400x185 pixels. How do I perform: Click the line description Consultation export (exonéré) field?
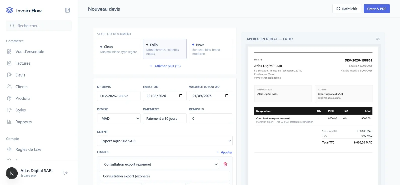click(165, 176)
